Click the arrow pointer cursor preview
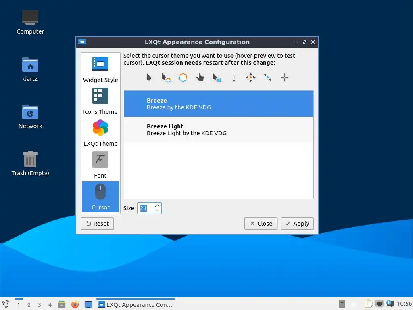This screenshot has width=413, height=310. pos(149,77)
